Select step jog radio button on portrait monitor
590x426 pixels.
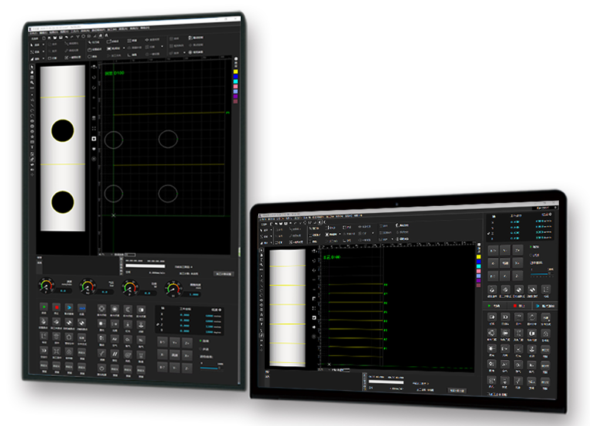tap(200, 349)
